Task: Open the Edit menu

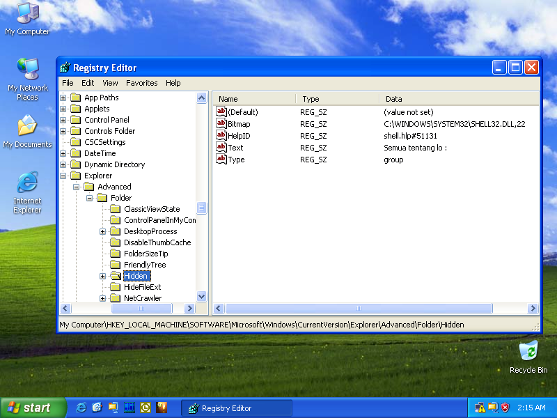Action: [x=88, y=83]
